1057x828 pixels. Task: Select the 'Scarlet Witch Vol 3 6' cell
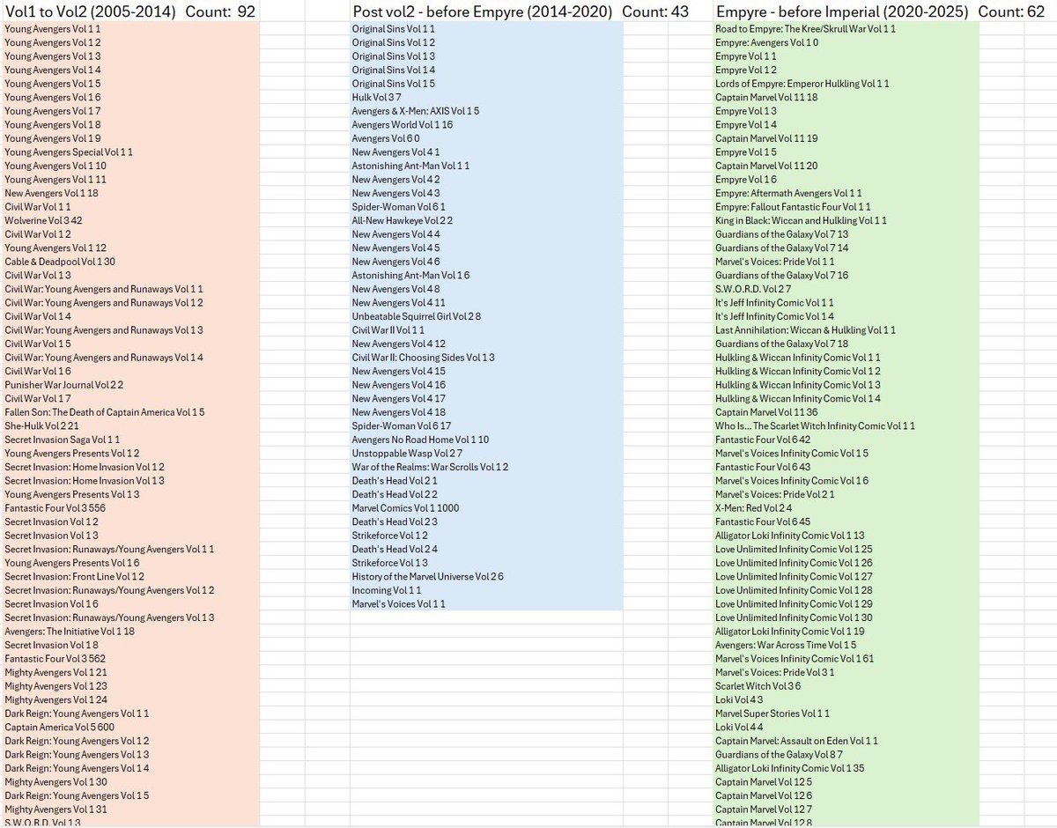click(758, 686)
